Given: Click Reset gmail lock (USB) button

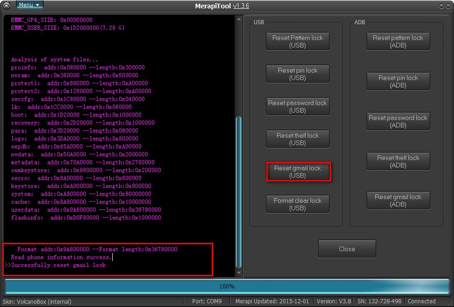Looking at the screenshot, I should pyautogui.click(x=298, y=172).
